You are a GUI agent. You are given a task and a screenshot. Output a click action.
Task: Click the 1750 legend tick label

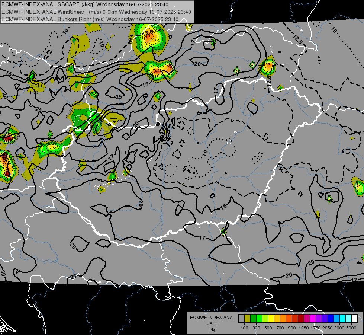(316, 328)
